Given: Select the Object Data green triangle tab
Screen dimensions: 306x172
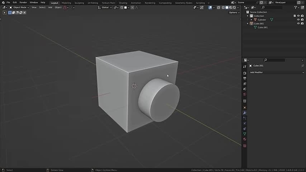Looking at the screenshot, I should tap(244, 134).
